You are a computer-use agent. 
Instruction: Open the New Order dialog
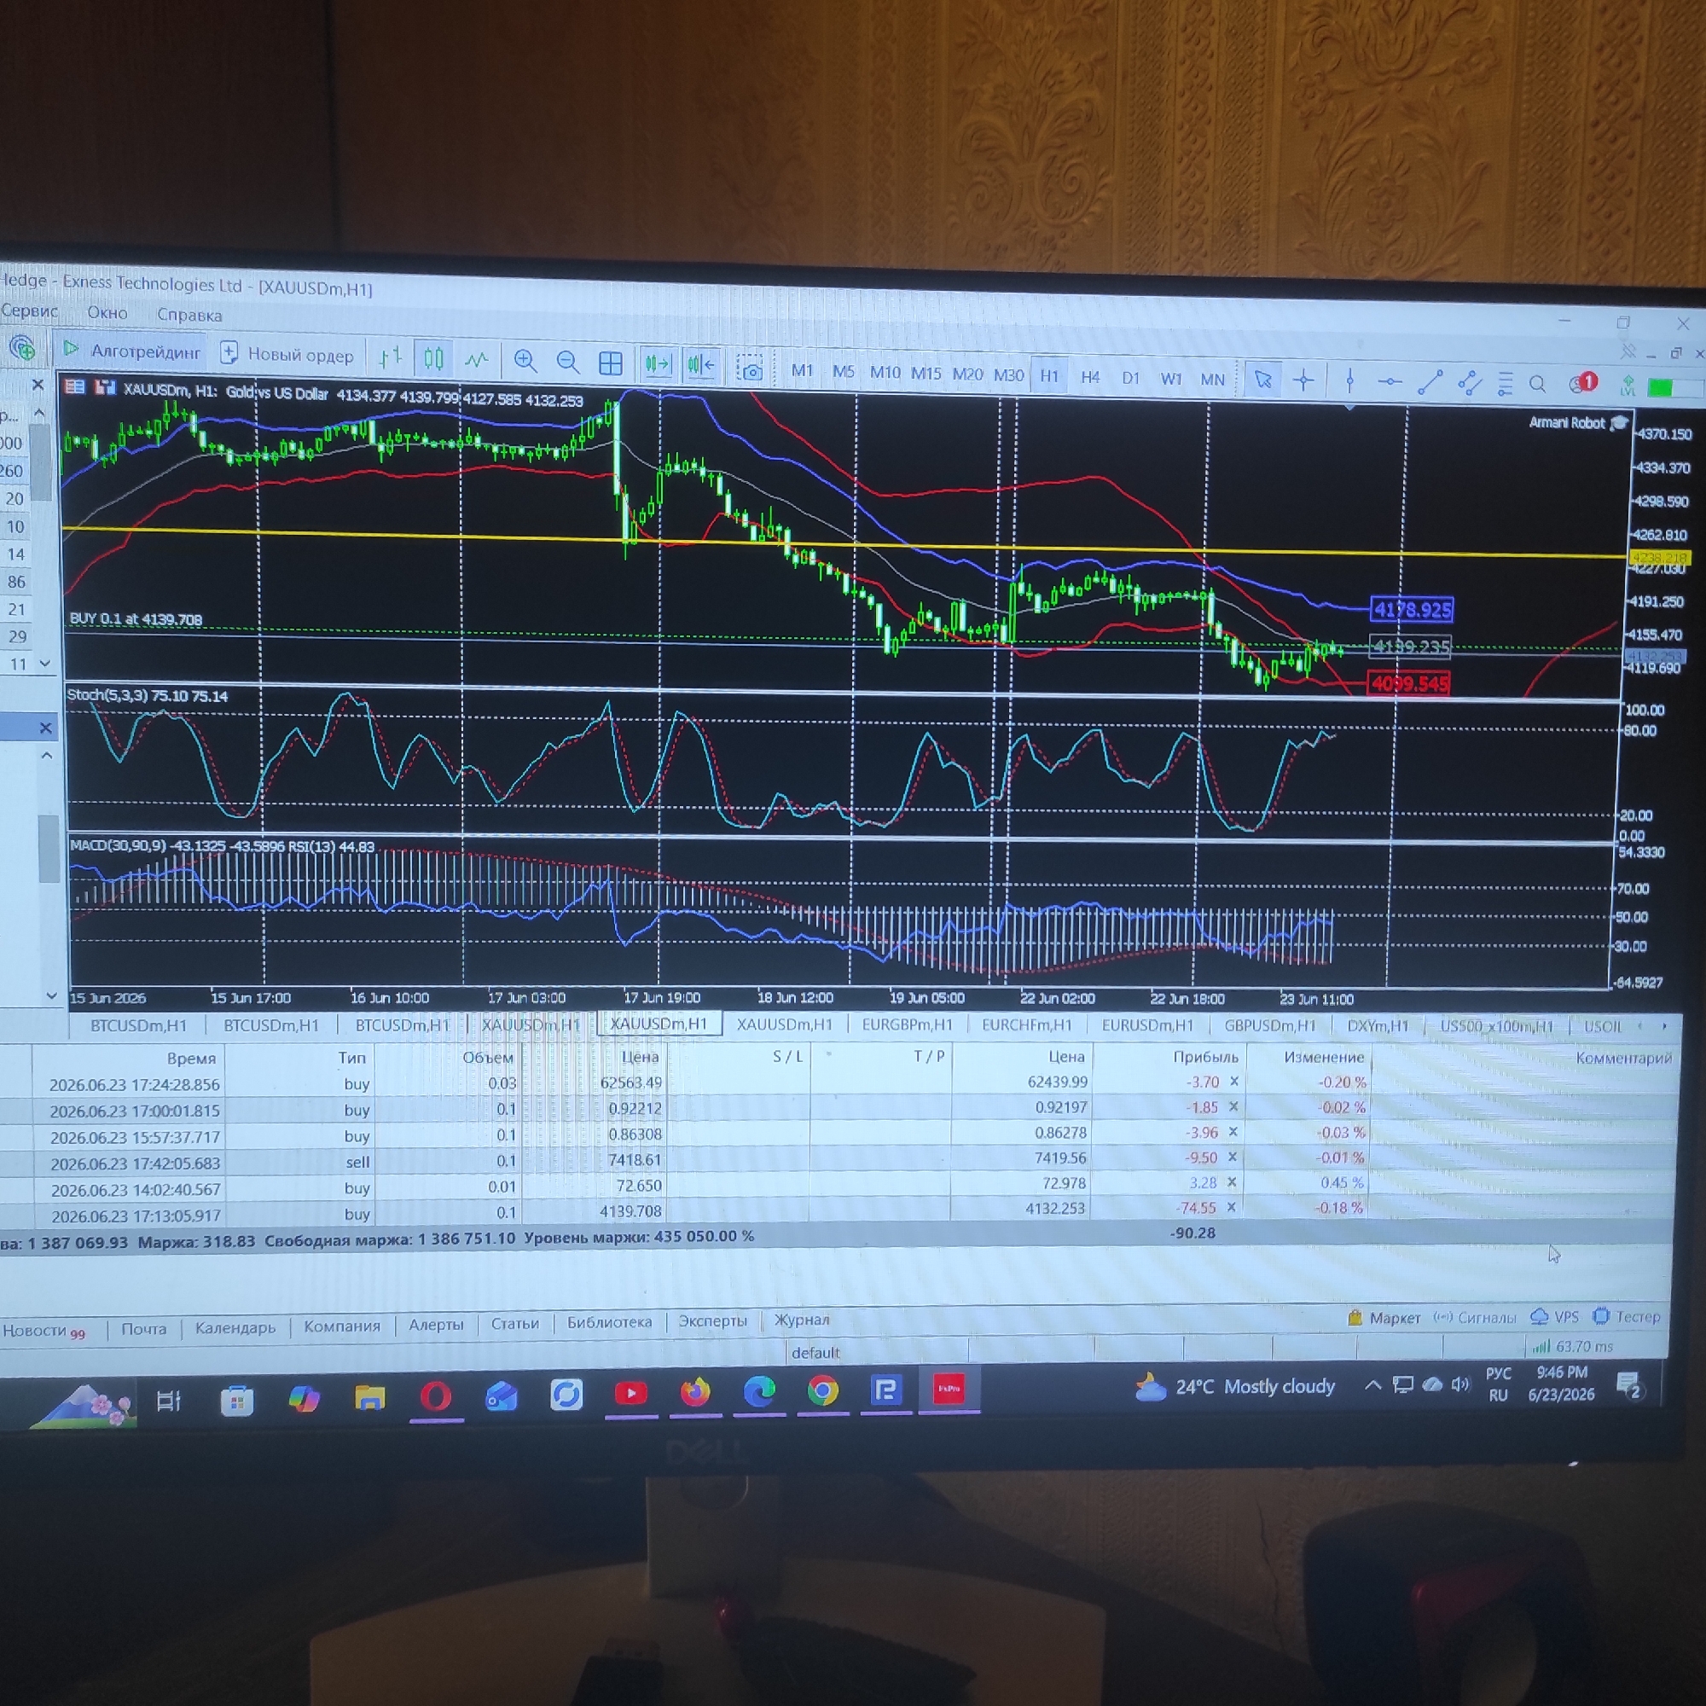[x=287, y=354]
